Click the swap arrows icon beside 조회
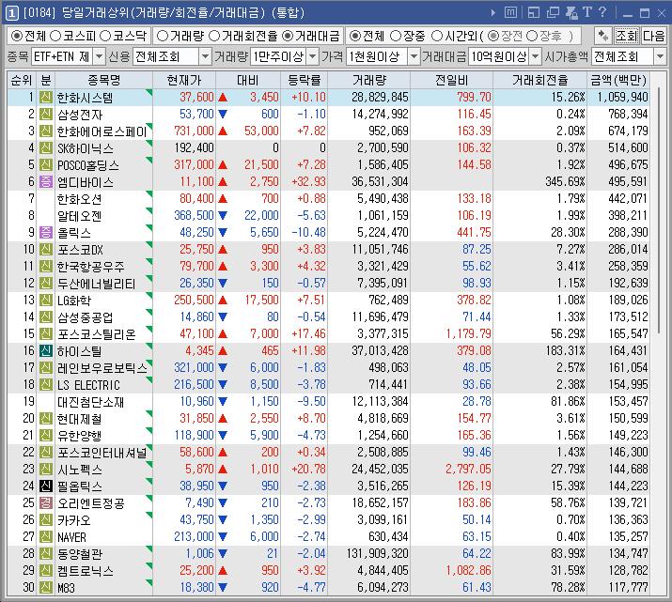The height and width of the screenshot is (602, 672). 603,36
